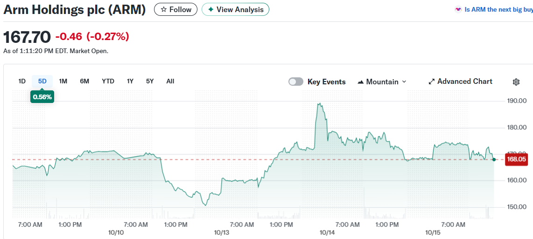Show the 5Y chart range
Viewport: 533px width, 239px height.
coord(150,81)
